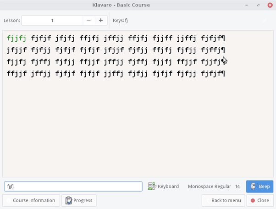Open the virtual Keyboard button

[x=163, y=186]
